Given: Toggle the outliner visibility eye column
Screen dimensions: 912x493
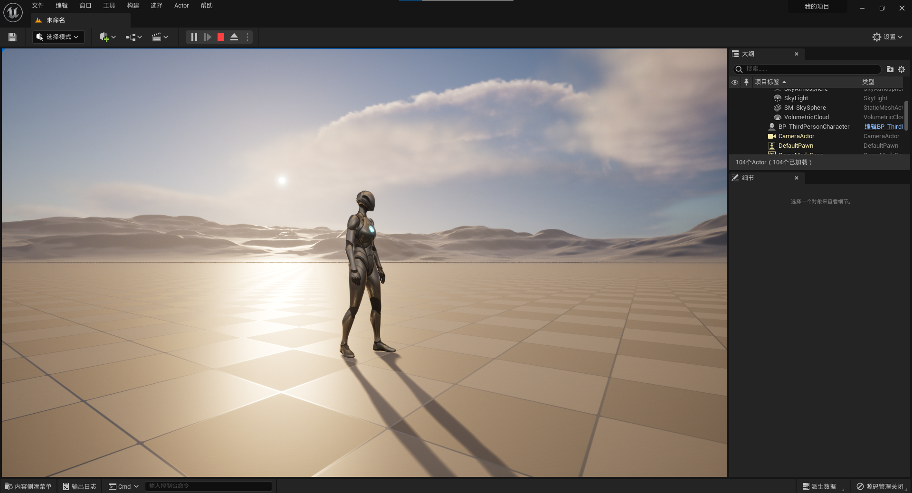Looking at the screenshot, I should point(735,82).
